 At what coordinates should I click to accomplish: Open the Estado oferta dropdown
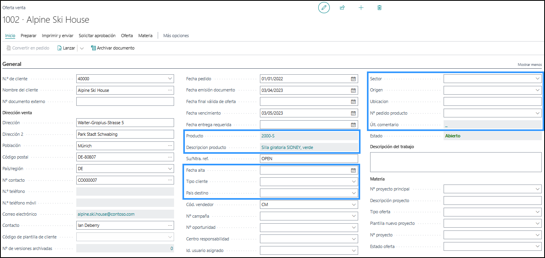click(537, 246)
